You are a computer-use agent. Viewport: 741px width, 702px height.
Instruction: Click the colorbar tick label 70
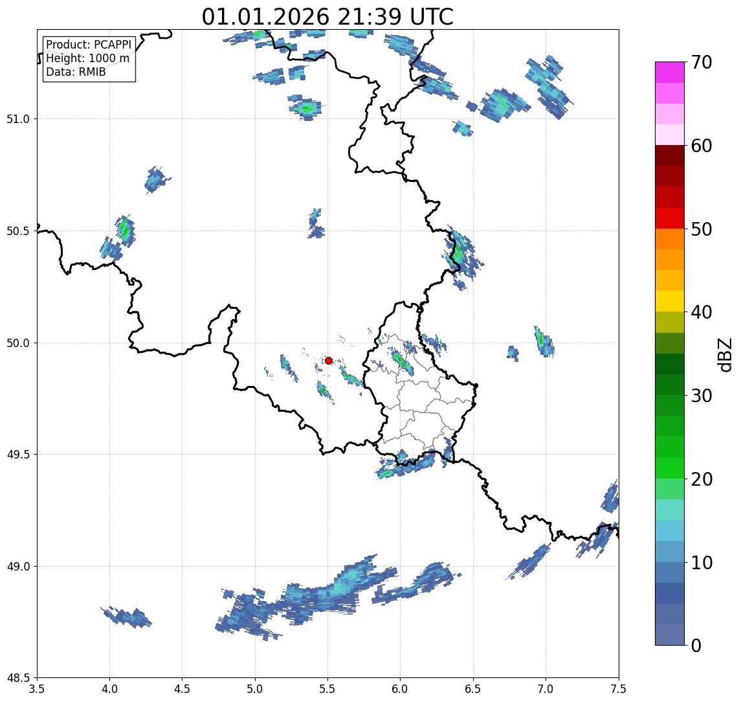[x=702, y=62]
